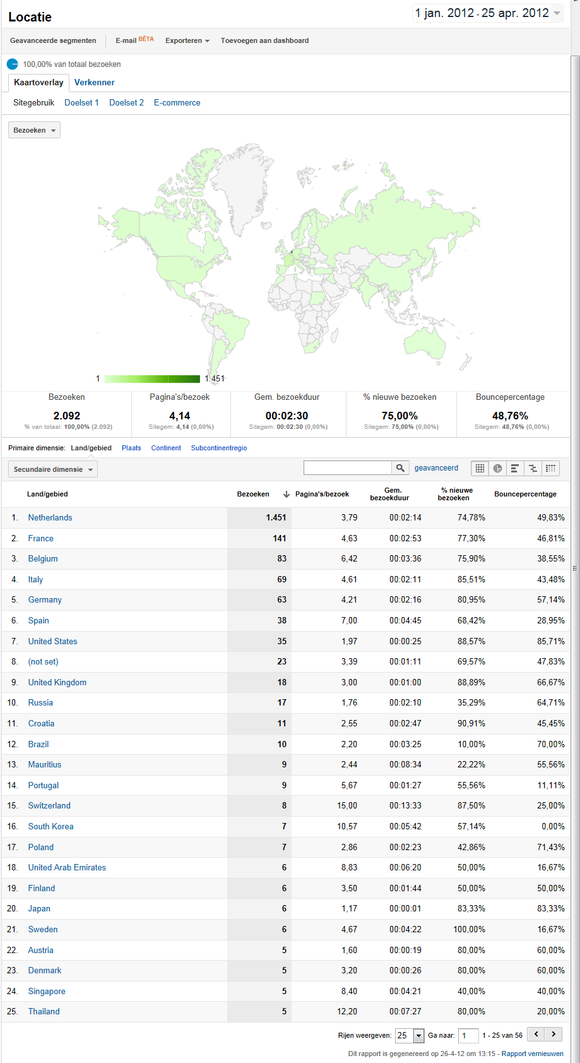
Task: Sort table by Bezoeken column
Action: click(253, 494)
